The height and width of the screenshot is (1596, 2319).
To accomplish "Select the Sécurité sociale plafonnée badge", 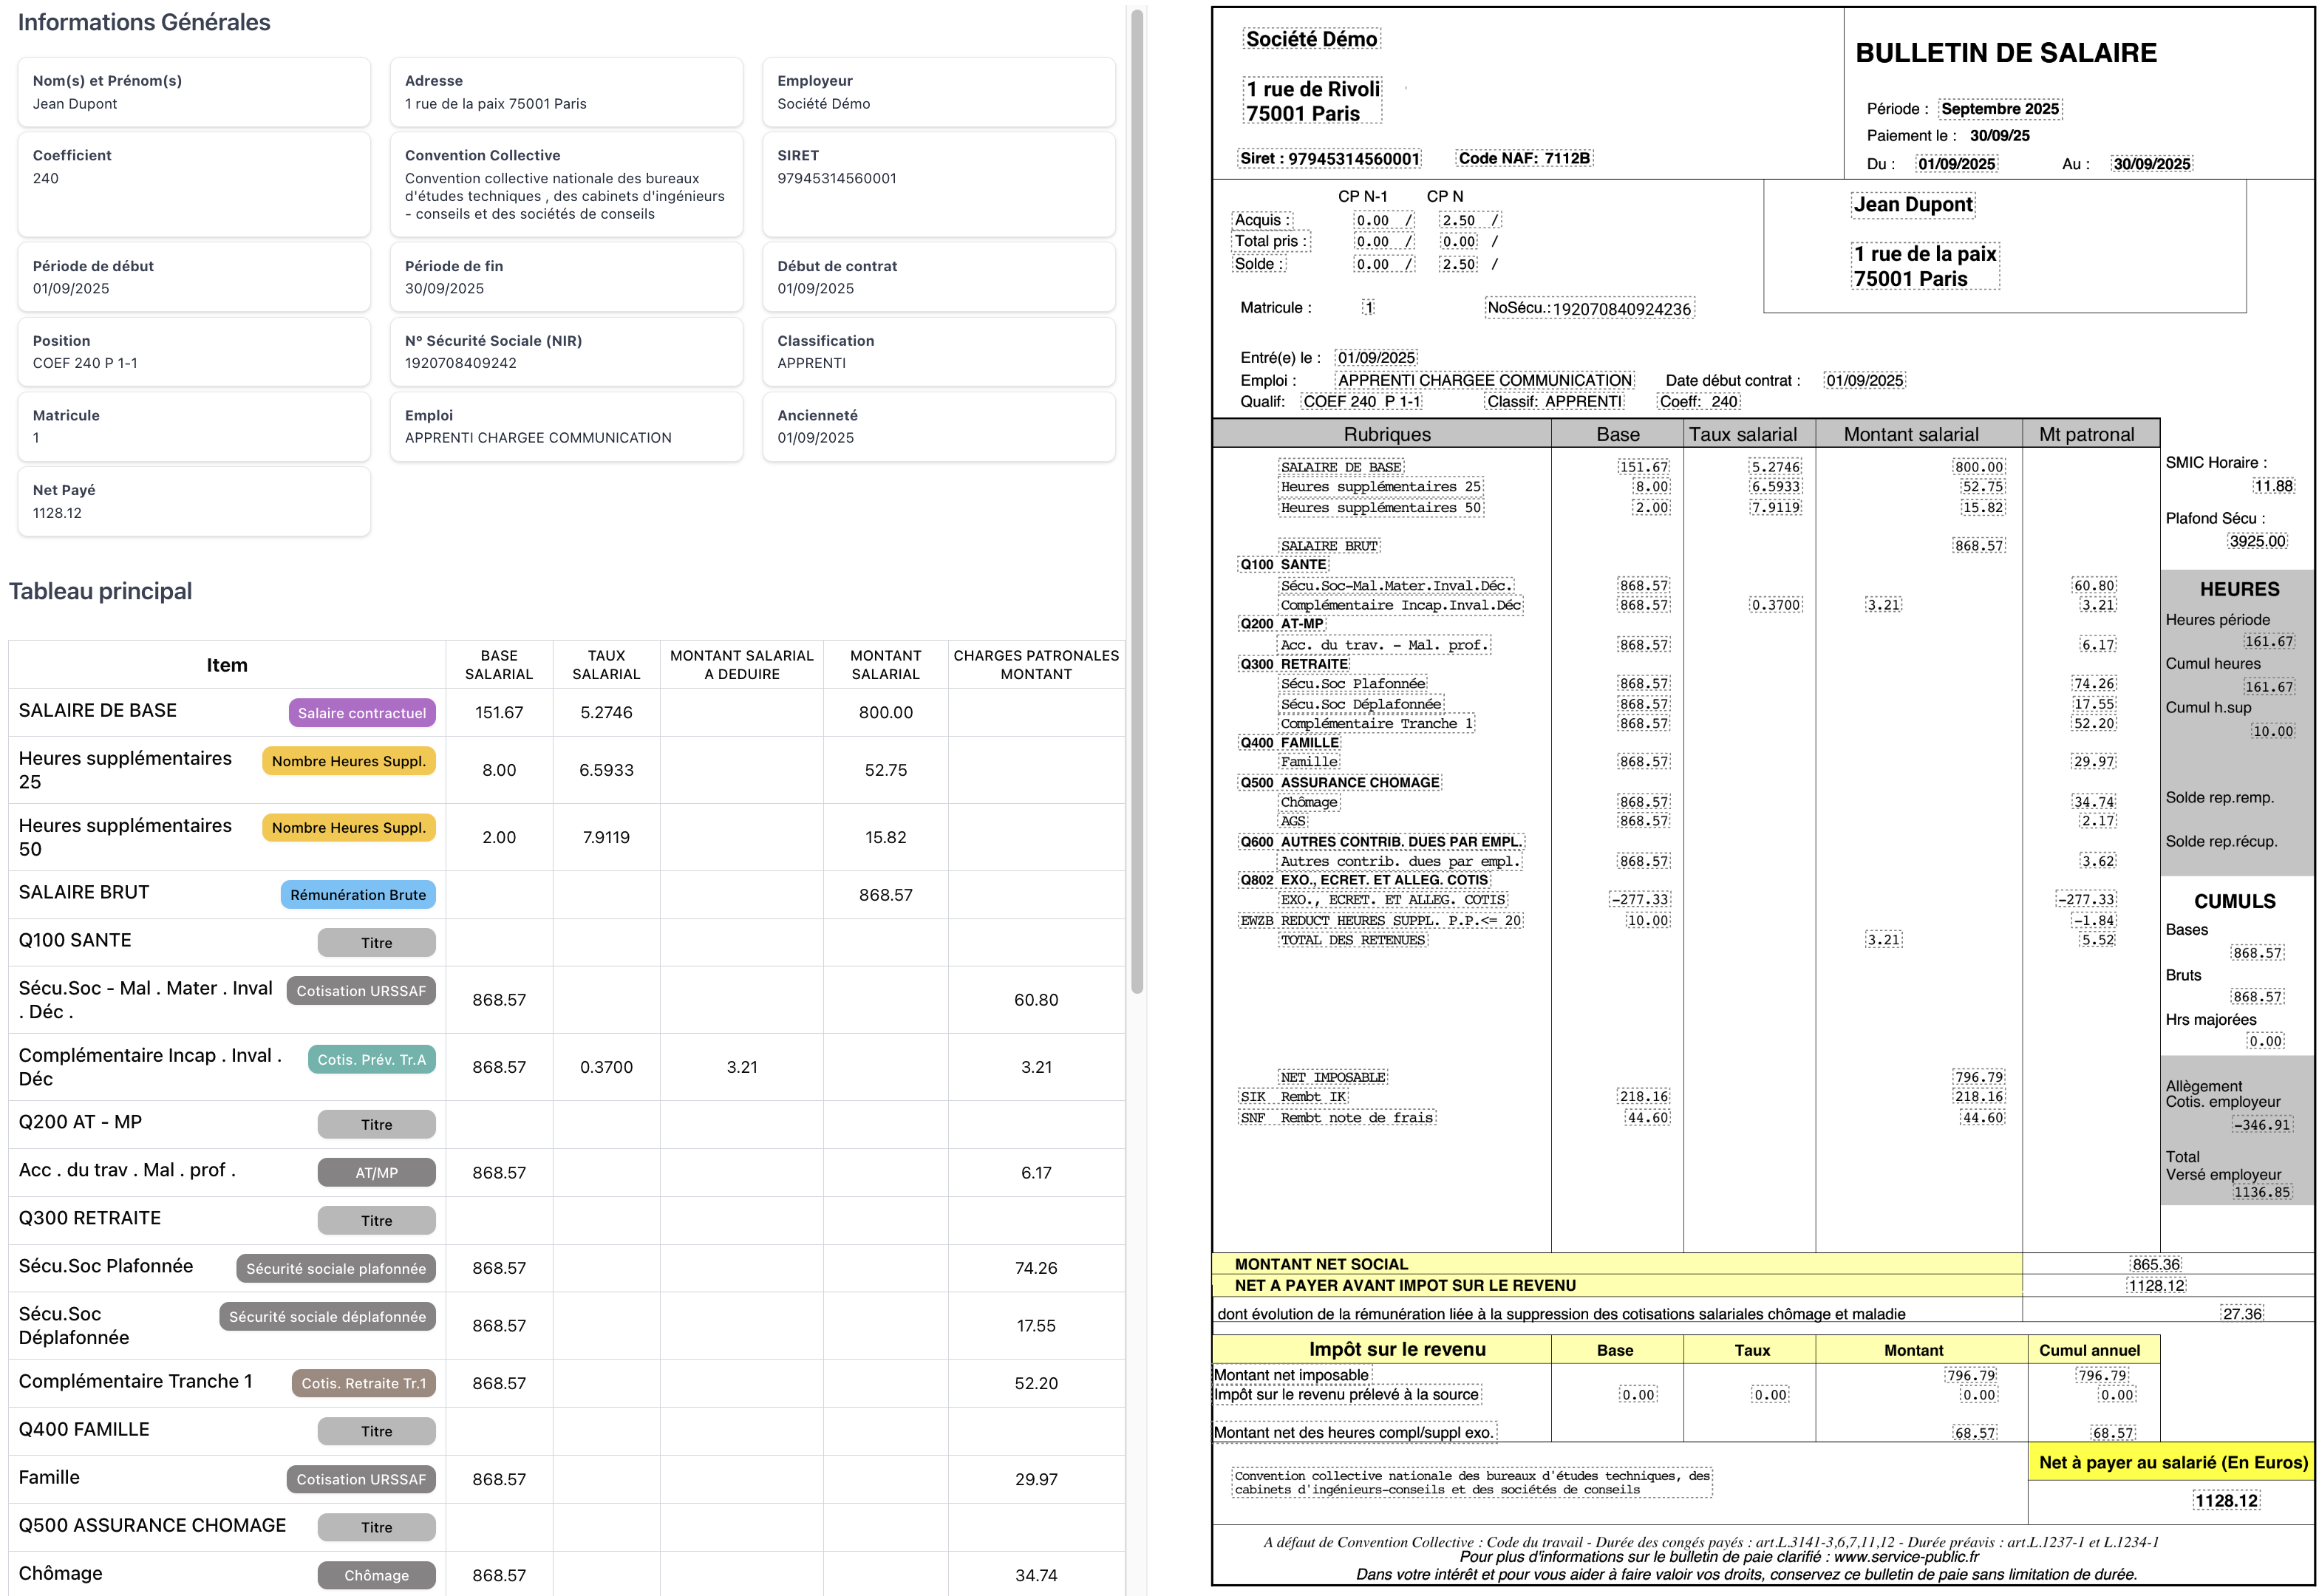I will (x=335, y=1268).
